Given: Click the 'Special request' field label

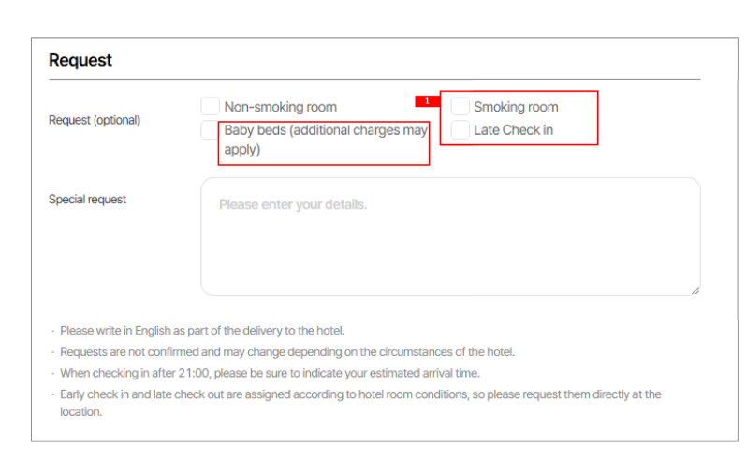Looking at the screenshot, I should coord(87,200).
